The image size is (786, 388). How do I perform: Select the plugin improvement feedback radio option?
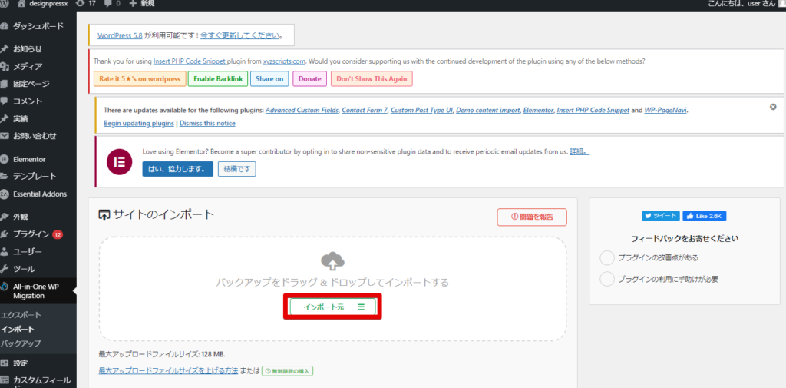click(x=607, y=257)
